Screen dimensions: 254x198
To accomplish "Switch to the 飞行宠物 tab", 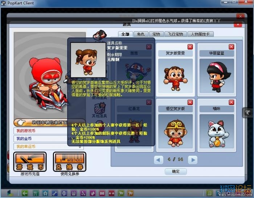I will (x=175, y=34).
